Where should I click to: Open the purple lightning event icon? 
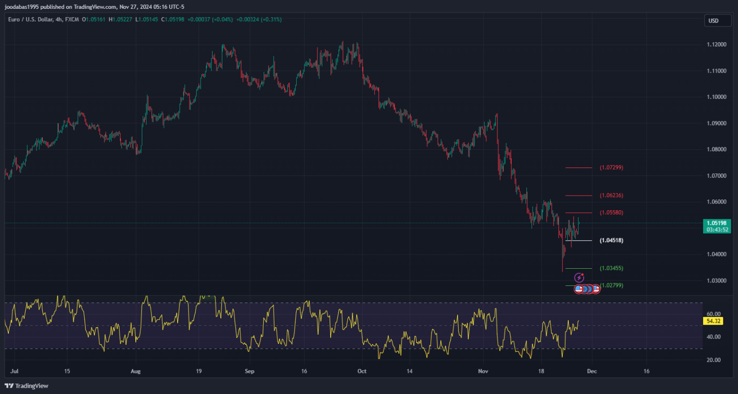(x=579, y=278)
